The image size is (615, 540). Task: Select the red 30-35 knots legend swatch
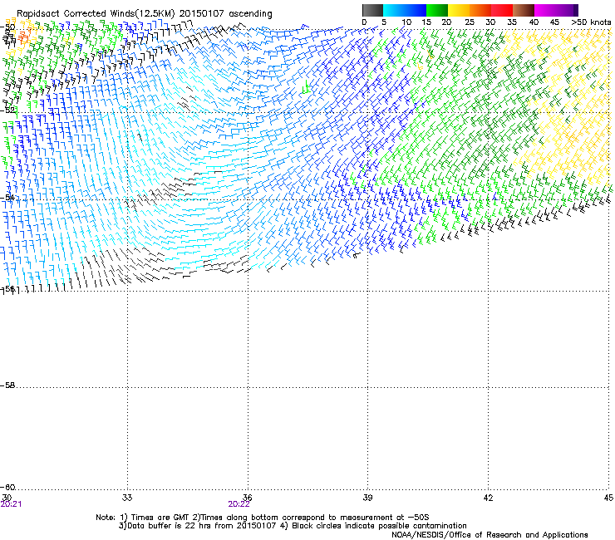pyautogui.click(x=502, y=10)
